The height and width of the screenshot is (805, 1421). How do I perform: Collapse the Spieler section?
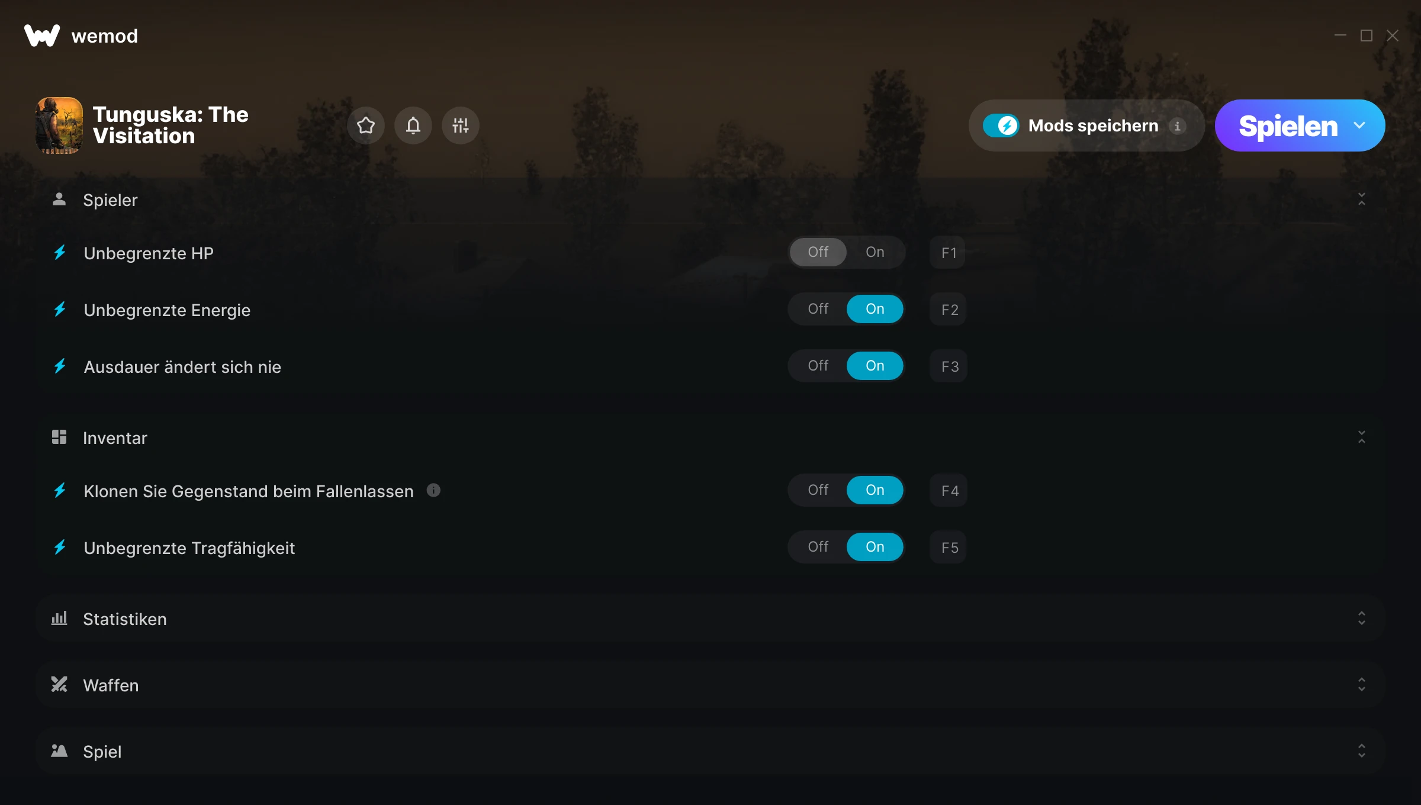[x=1362, y=199]
